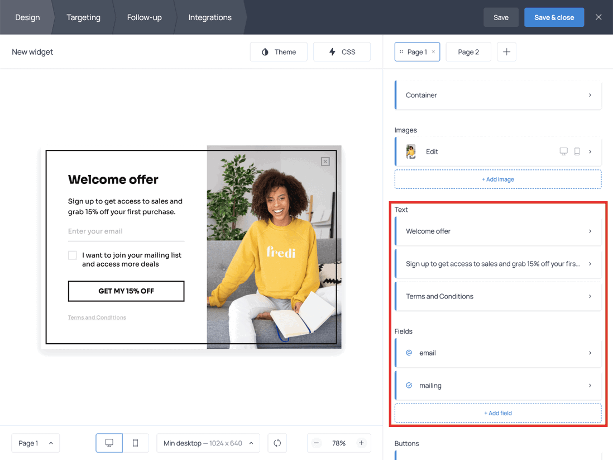Select the desktop device toggle in bottom bar
This screenshot has height=460, width=613.
click(109, 443)
